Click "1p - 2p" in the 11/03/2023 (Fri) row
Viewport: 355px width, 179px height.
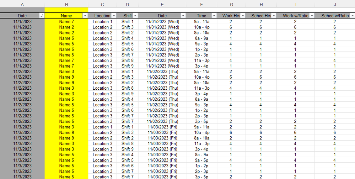(201, 166)
